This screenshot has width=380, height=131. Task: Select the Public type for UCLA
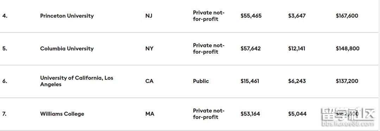coord(201,81)
